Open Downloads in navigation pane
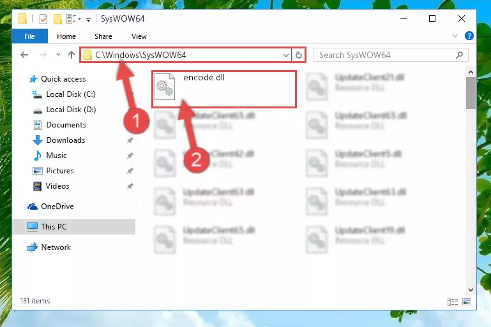This screenshot has width=491, height=327. click(66, 140)
